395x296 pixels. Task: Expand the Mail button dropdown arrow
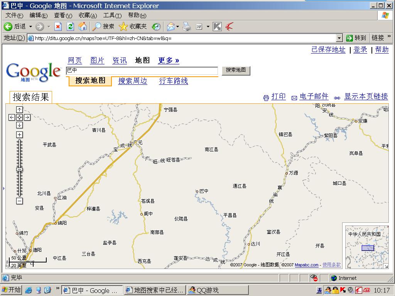click(177, 27)
